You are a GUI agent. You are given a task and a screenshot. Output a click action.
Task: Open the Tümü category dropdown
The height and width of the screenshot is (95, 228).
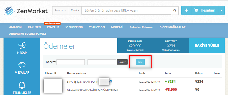(x=75, y=10)
